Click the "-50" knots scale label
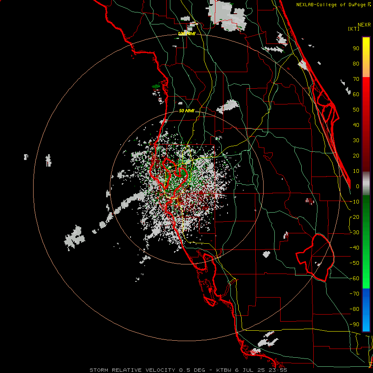 [354, 263]
